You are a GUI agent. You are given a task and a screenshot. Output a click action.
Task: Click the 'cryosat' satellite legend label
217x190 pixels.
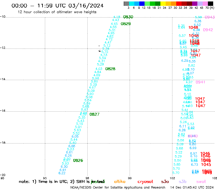(x=145, y=182)
